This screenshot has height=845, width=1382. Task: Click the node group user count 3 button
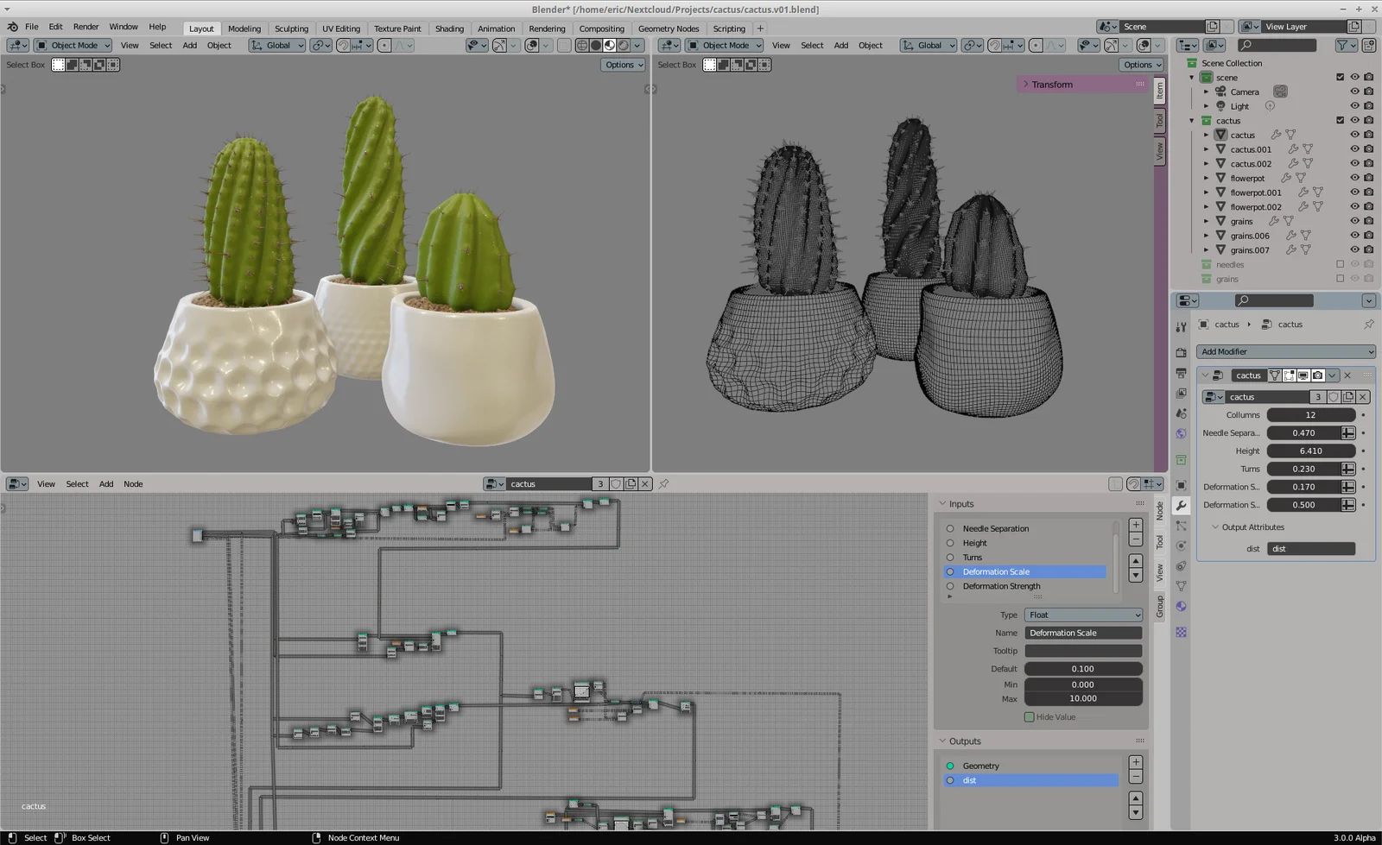[x=1318, y=397]
